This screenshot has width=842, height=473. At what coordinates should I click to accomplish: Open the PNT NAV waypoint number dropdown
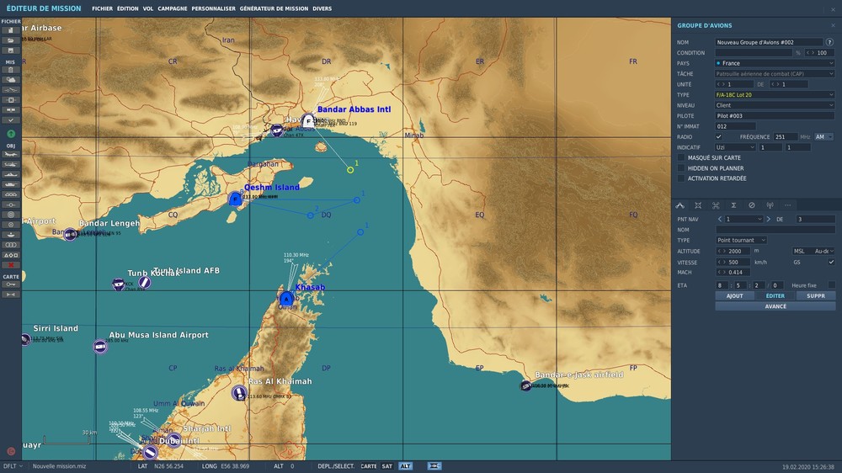tap(743, 219)
